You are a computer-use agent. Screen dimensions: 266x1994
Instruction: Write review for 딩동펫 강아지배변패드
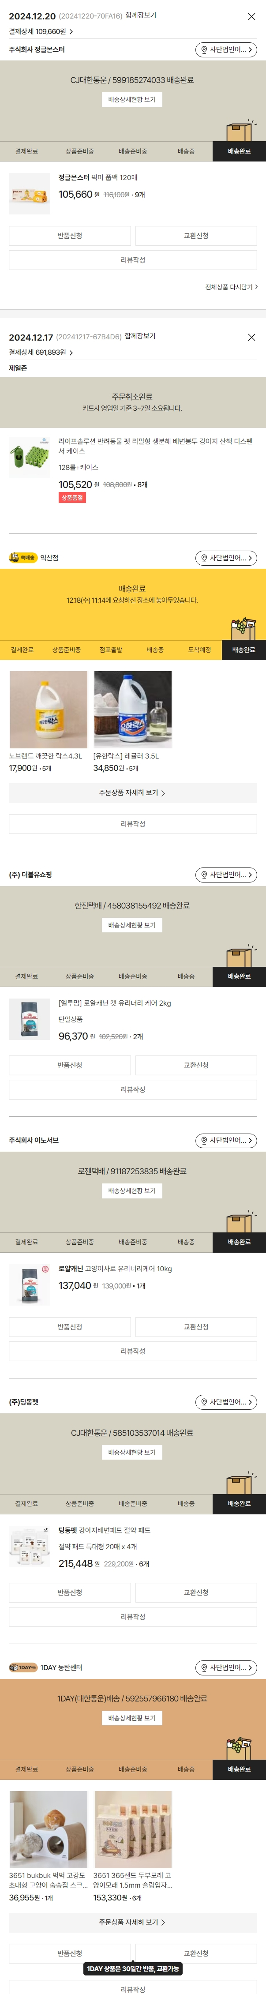(132, 1616)
